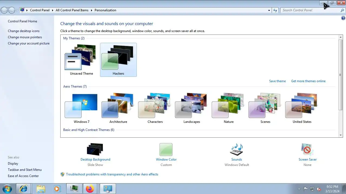This screenshot has width=346, height=194.
Task: Click the Screen Saver link text
Action: [x=308, y=160]
